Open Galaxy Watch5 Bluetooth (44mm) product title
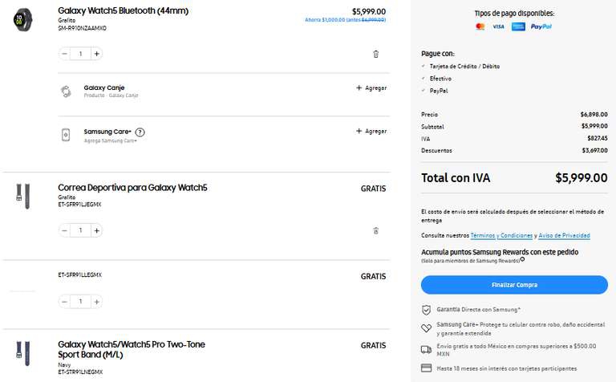This screenshot has width=616, height=382. click(123, 11)
